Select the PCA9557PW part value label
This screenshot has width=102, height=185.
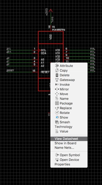tap(59, 30)
